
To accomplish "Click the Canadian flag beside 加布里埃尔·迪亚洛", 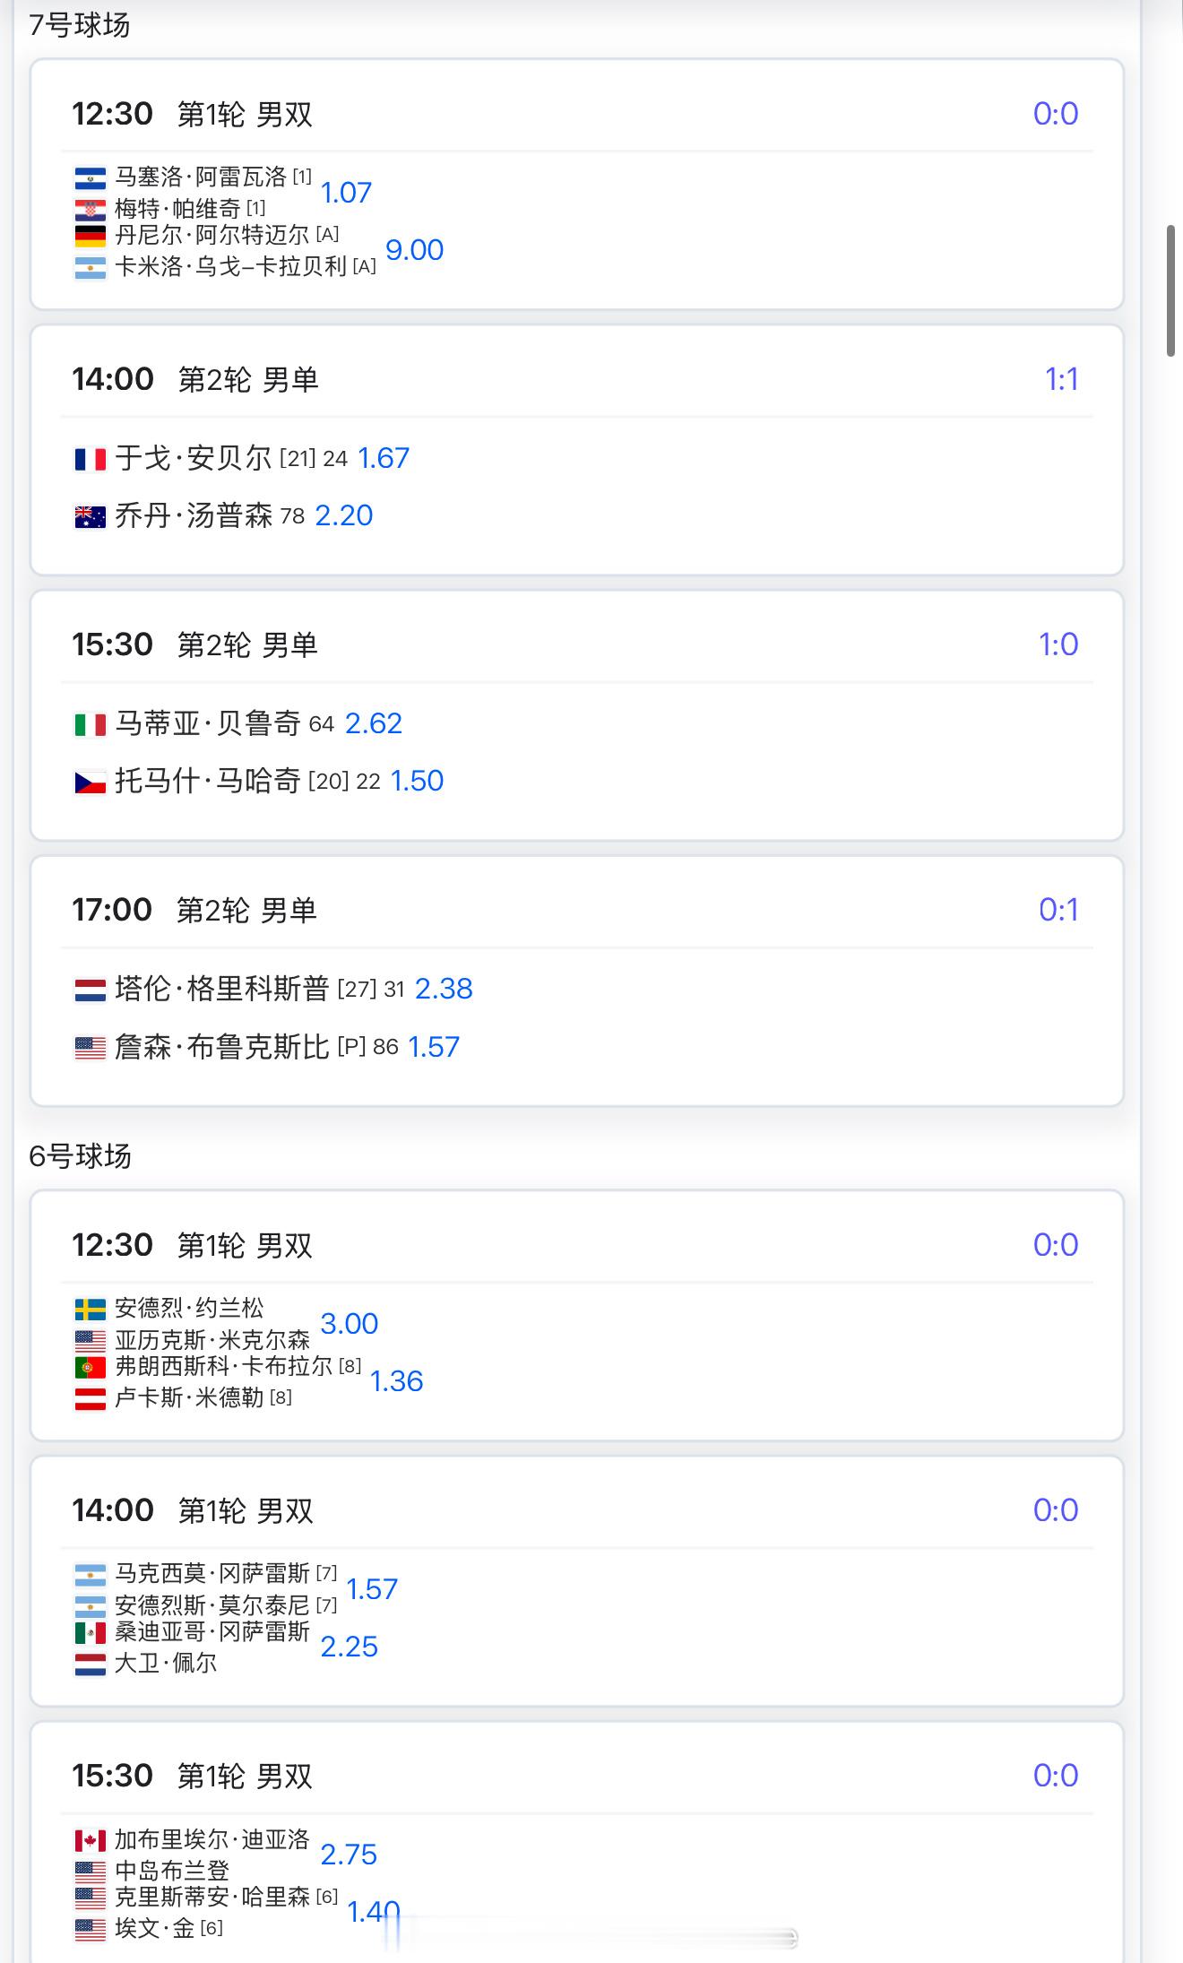I will [x=90, y=1840].
